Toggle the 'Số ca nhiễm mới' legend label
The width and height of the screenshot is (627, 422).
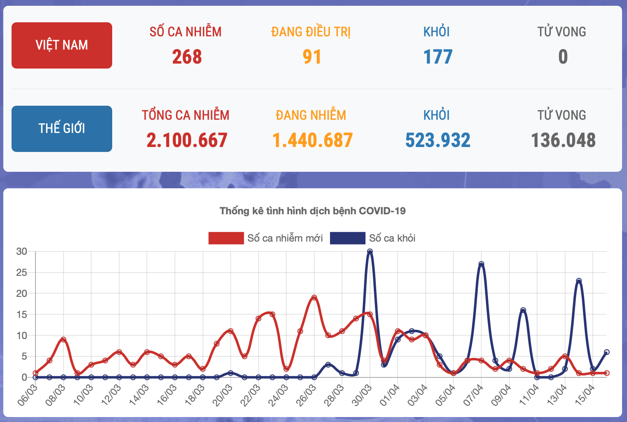[285, 238]
